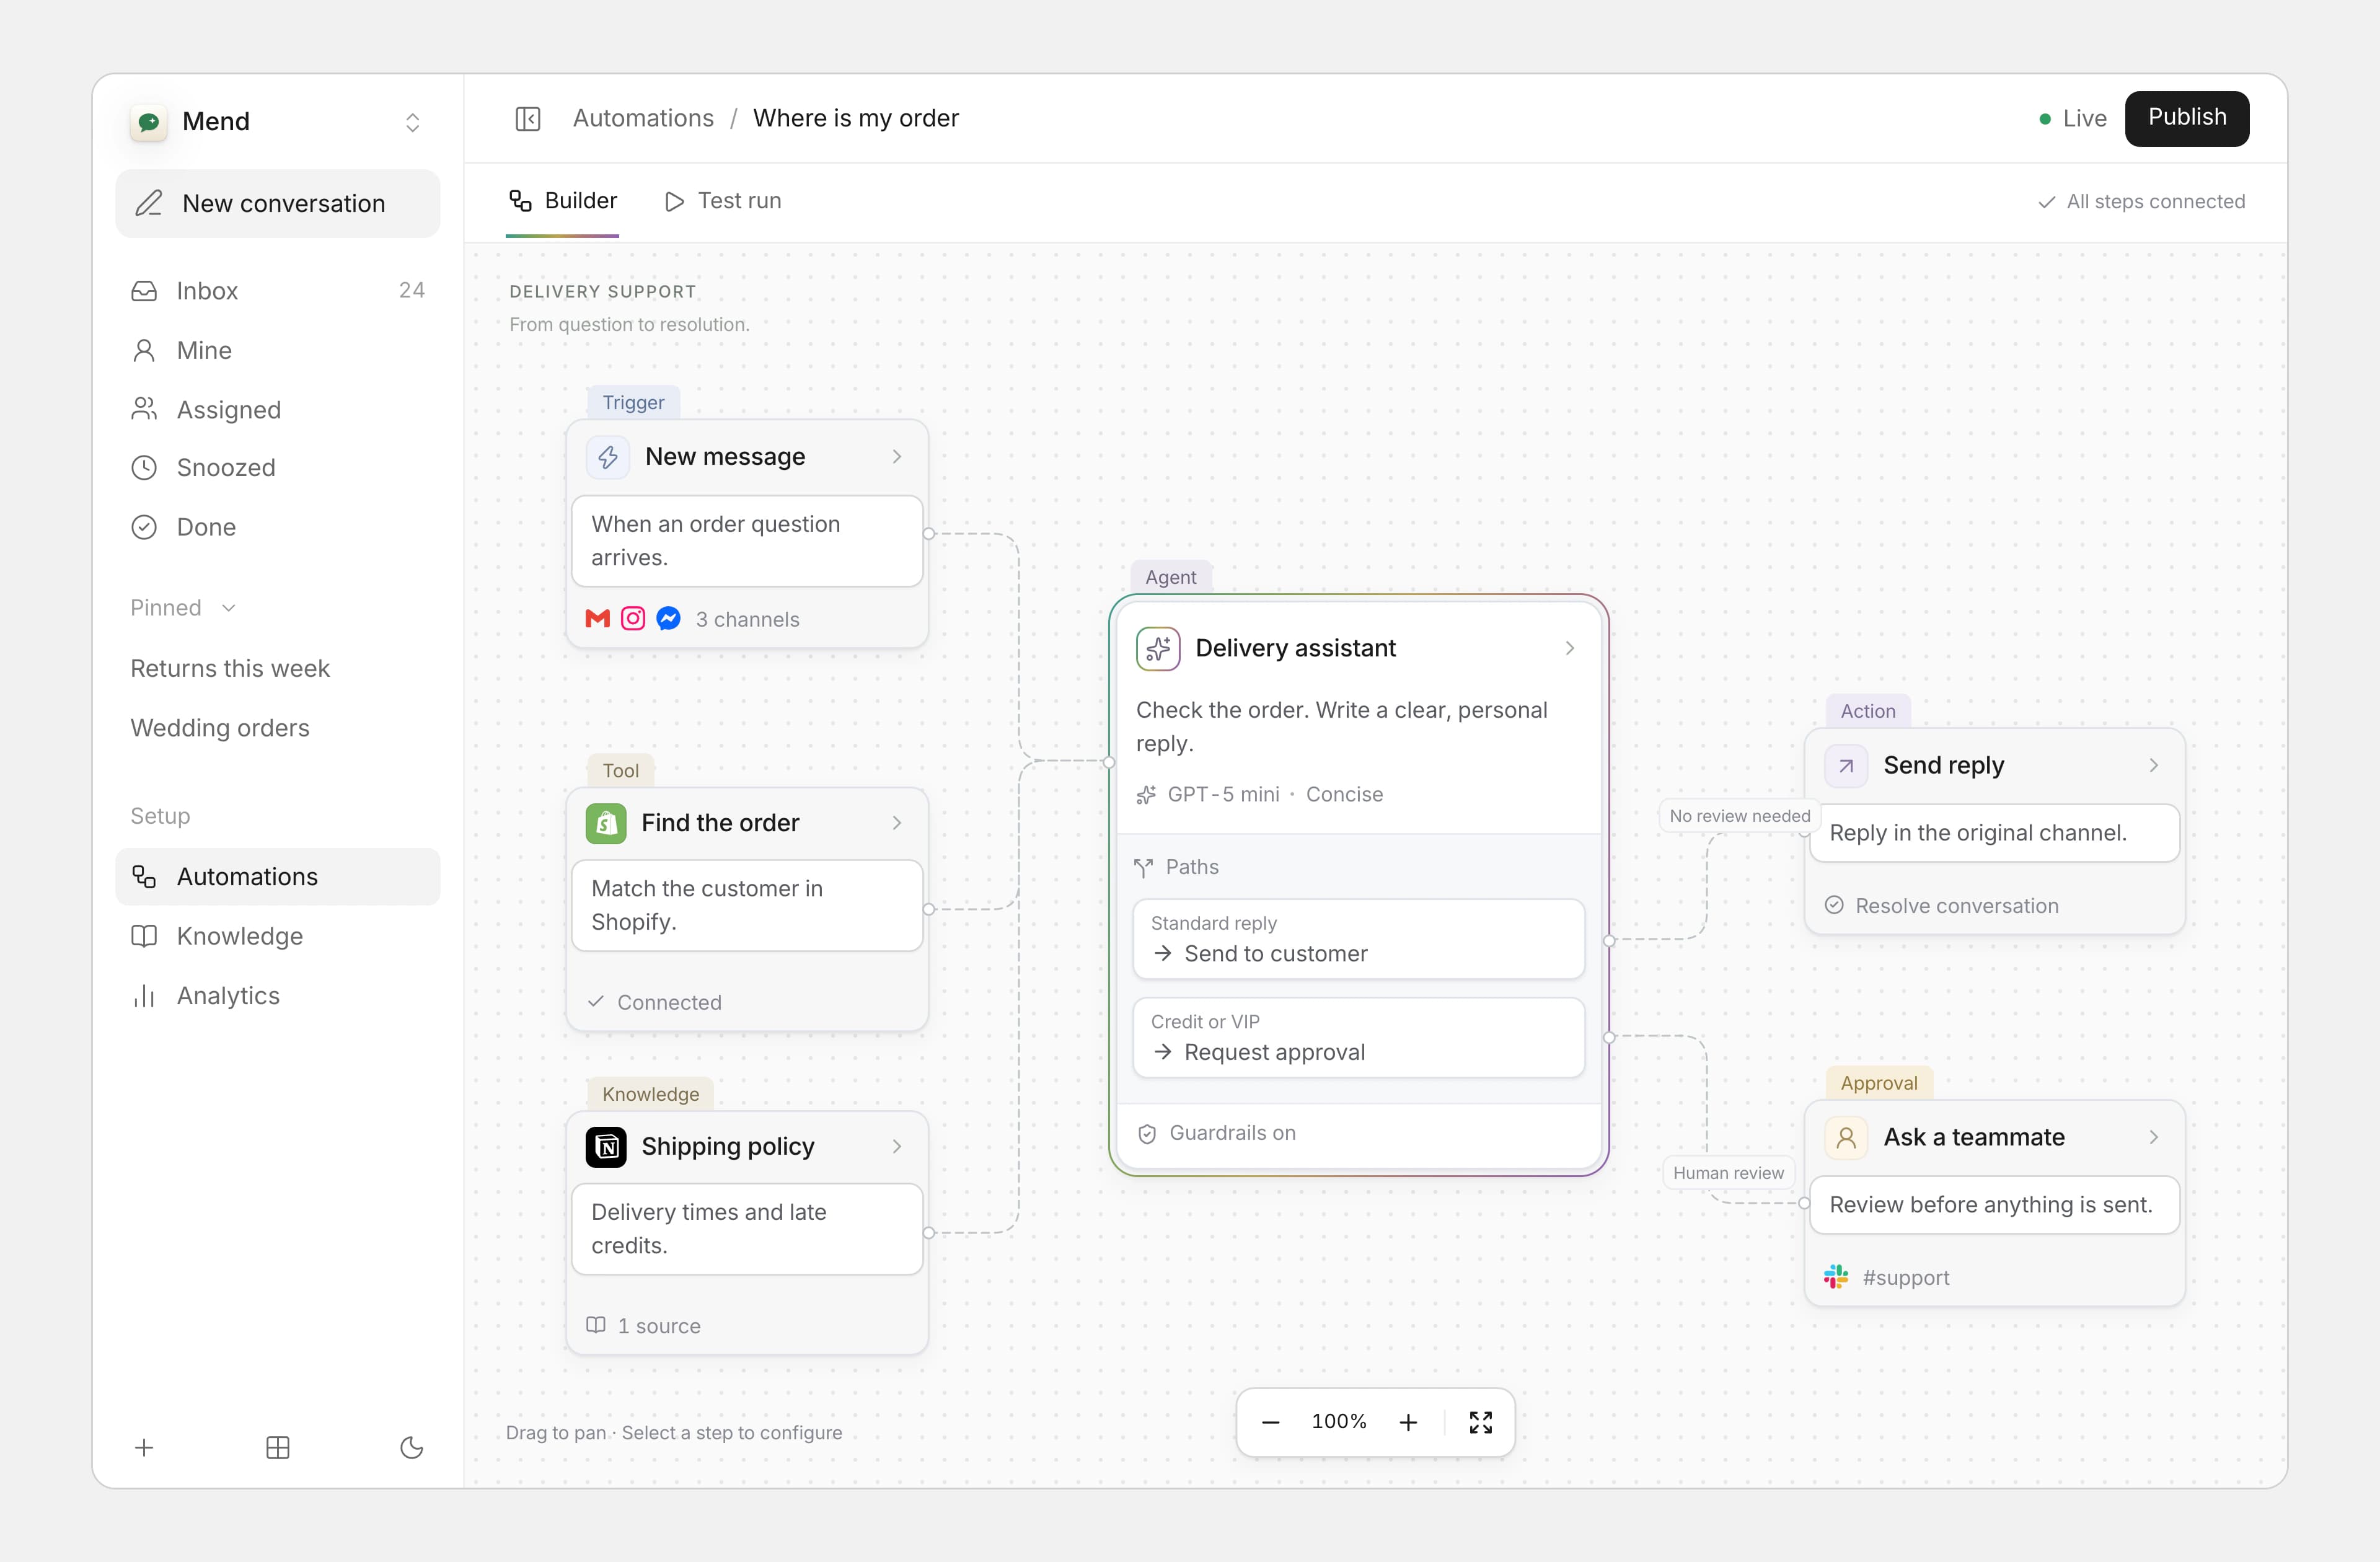2380x1562 pixels.
Task: Click the lightning trigger icon on New message
Action: pos(607,457)
